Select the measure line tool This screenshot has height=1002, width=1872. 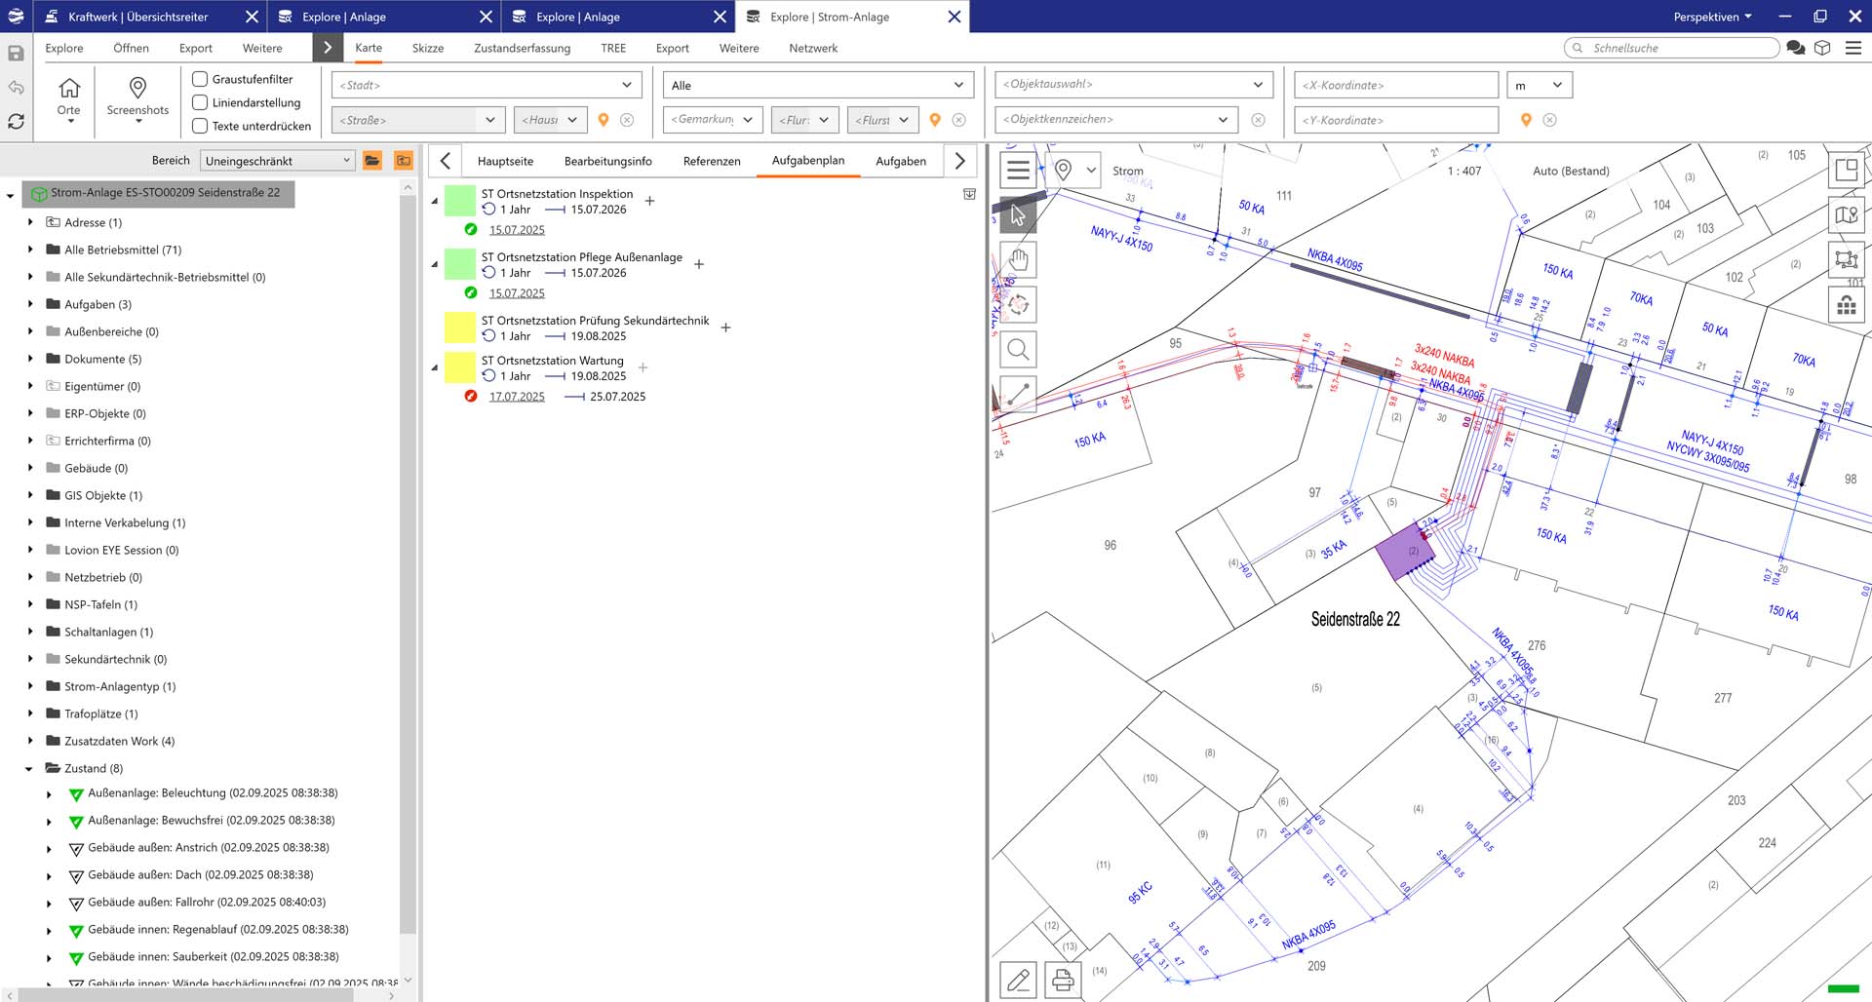1018,394
